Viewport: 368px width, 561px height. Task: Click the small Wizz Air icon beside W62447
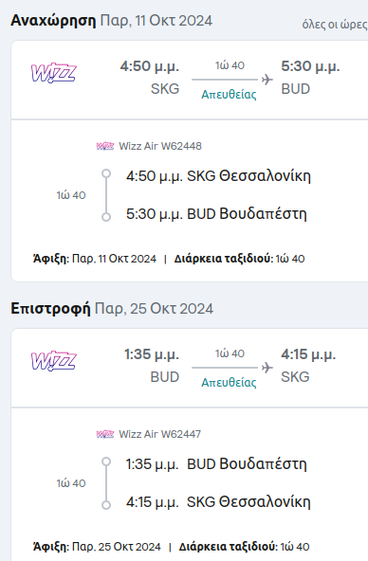pos(105,434)
